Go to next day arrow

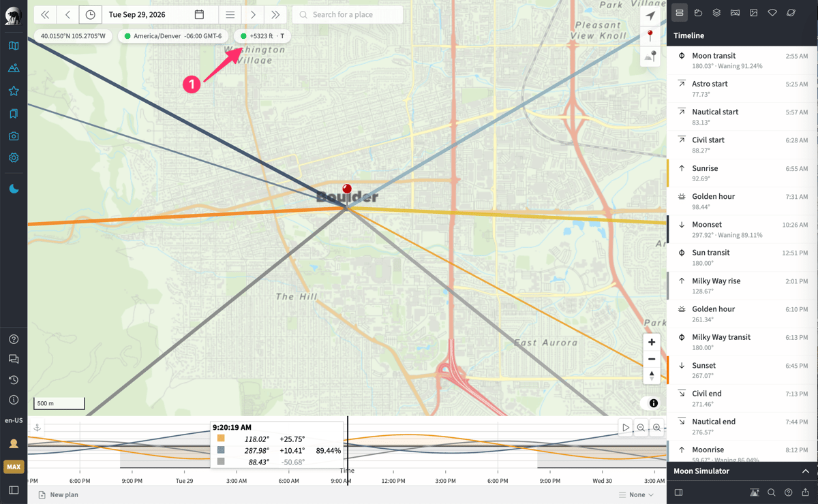(x=253, y=14)
